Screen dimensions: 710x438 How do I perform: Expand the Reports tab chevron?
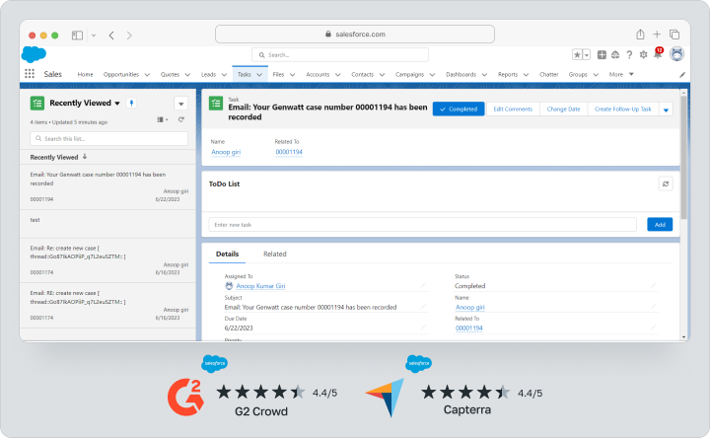pyautogui.click(x=526, y=75)
